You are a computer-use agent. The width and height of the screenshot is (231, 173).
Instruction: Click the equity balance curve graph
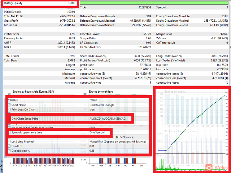pyautogui.click(x=191, y=124)
